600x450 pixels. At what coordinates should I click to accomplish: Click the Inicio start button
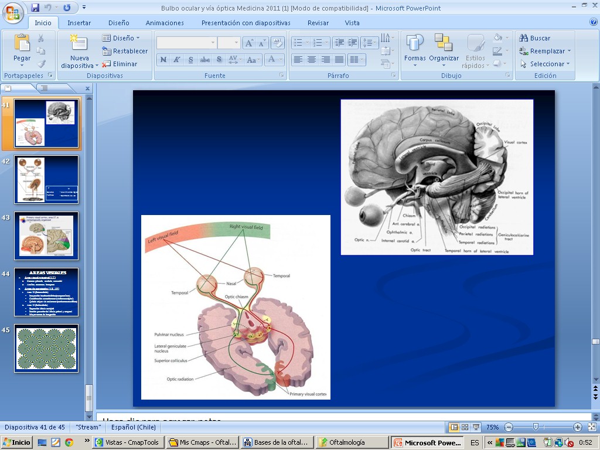pos(16,442)
